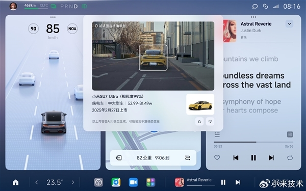Image resolution: width=306 pixels, height=191 pixels.
Task: Toggle the lyrics display button
Action: click(290, 134)
